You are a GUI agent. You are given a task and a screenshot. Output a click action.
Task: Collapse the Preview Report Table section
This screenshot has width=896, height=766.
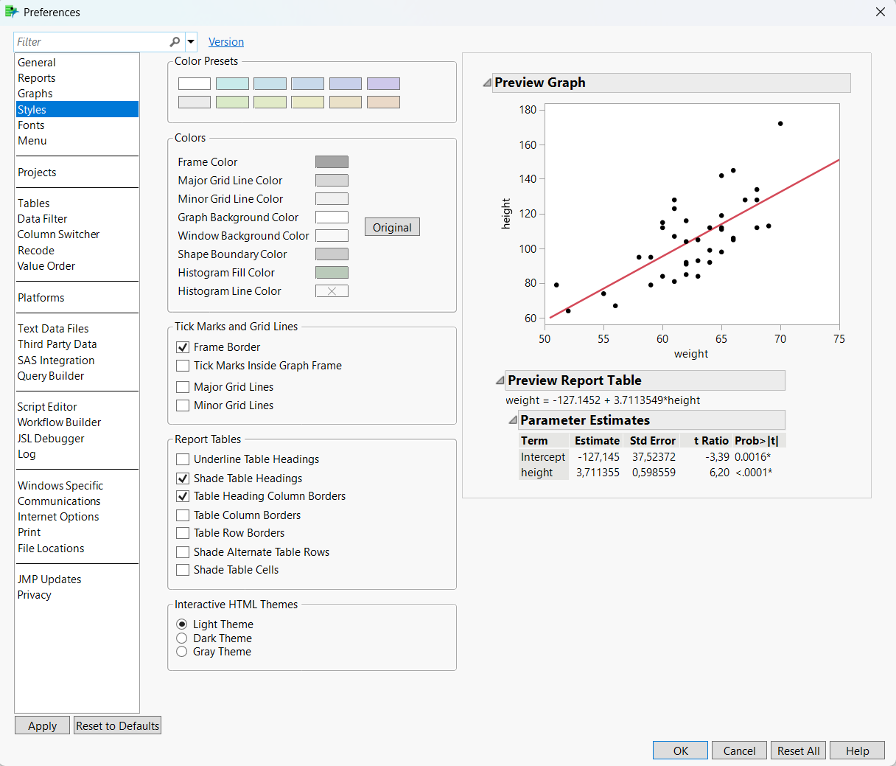coord(500,380)
